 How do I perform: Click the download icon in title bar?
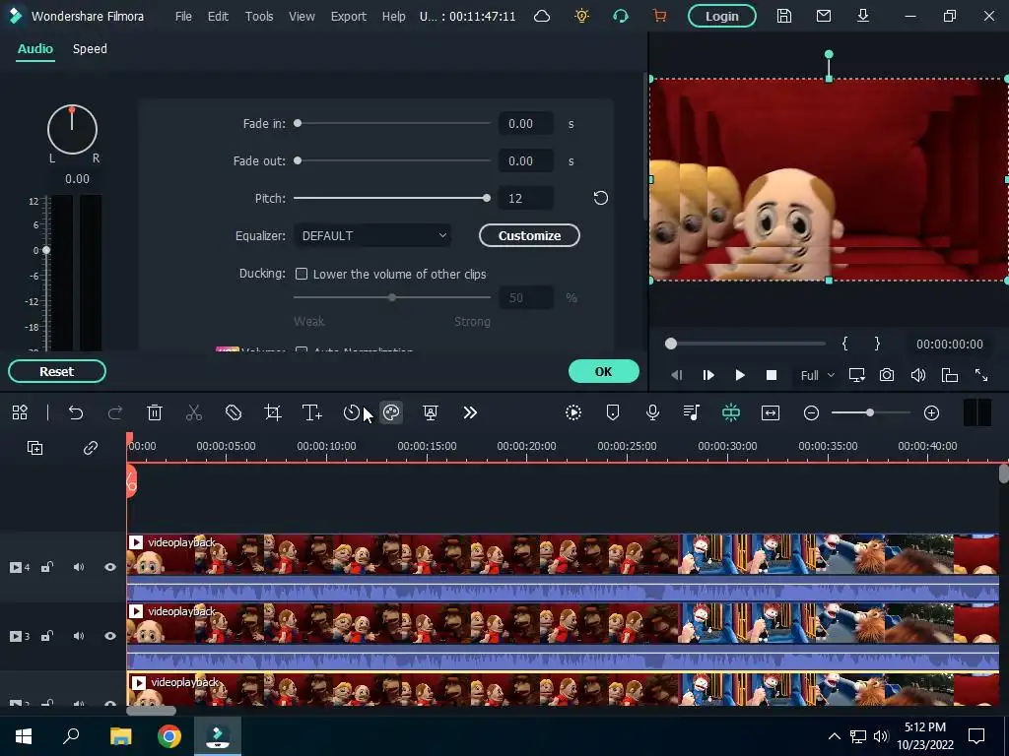coord(863,16)
